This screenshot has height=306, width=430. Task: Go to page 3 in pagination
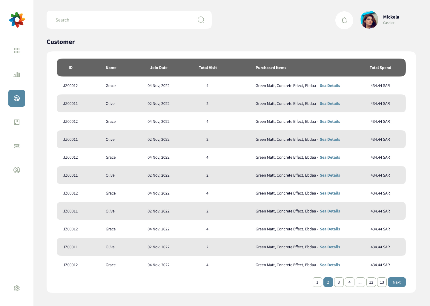pos(339,282)
